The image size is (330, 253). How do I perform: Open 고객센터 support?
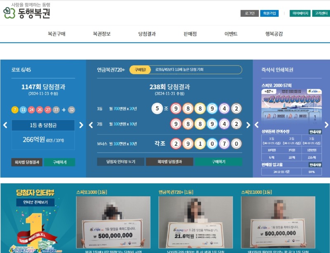321,13
